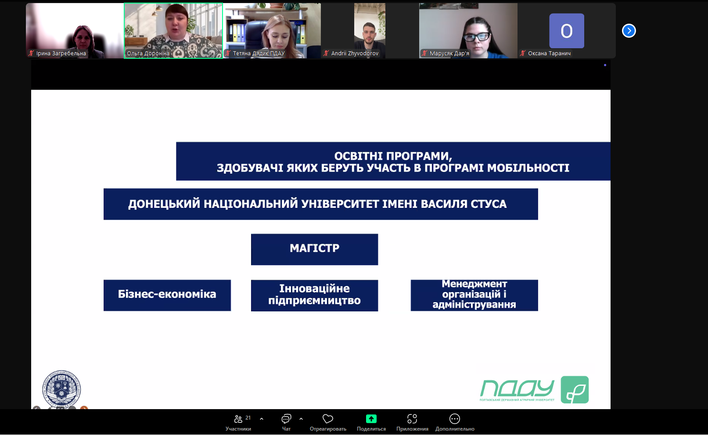Open the Приложения apps icon

[x=412, y=419]
